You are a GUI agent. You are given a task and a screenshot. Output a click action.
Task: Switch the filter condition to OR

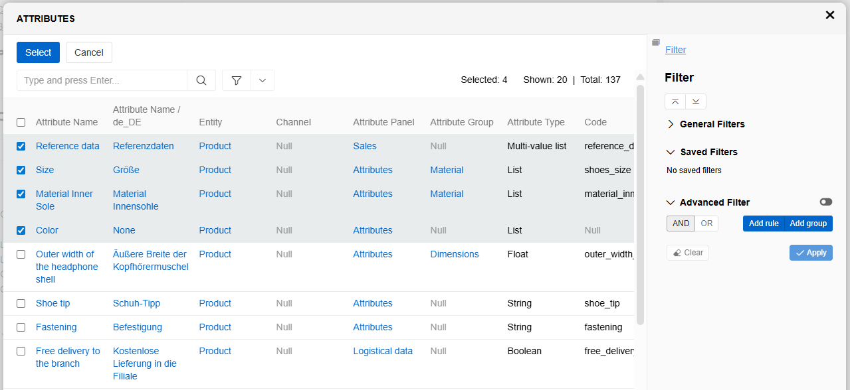706,224
